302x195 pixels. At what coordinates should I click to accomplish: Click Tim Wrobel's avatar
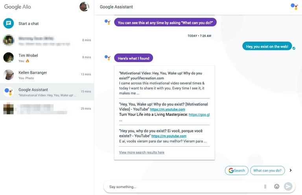tap(9, 58)
